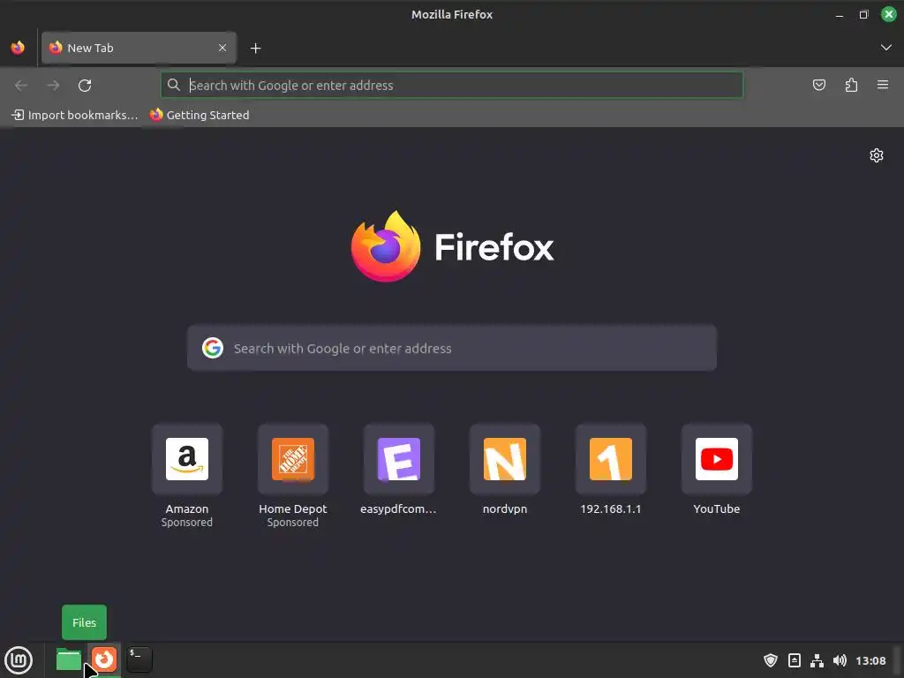Save page to Pocket icon
The image size is (904, 678).
[x=818, y=86]
